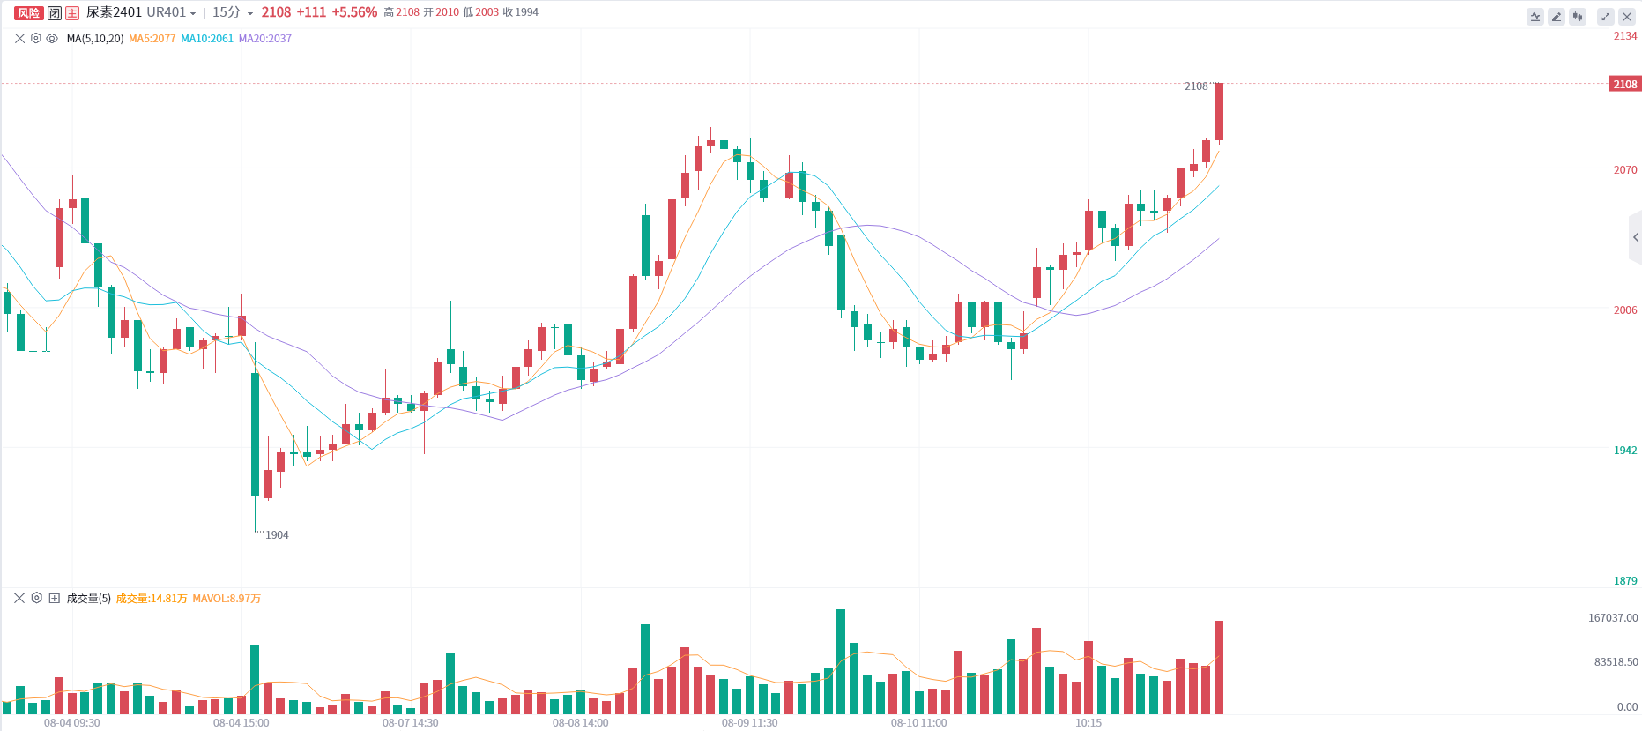Open the 15分 timeframe dropdown

click(233, 13)
